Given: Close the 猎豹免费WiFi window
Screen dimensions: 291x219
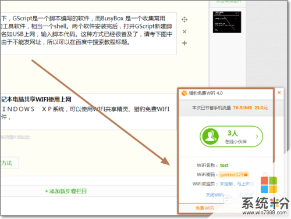Looking at the screenshot, I should (x=279, y=92).
